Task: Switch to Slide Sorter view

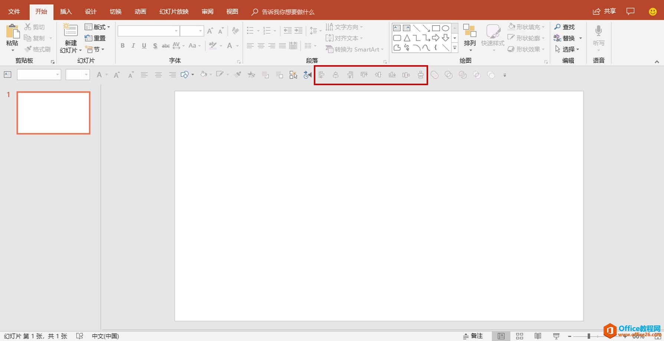Action: point(519,336)
